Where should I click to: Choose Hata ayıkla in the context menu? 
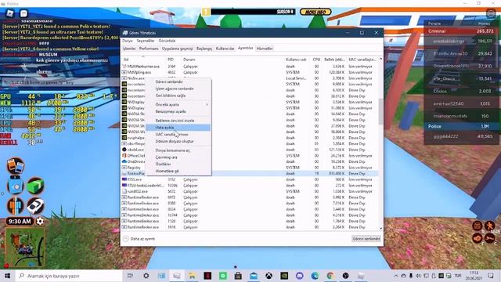point(178,128)
